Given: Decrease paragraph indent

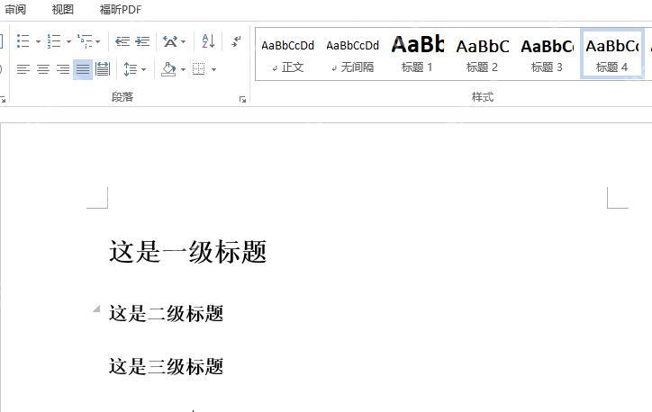Looking at the screenshot, I should pyautogui.click(x=122, y=41).
